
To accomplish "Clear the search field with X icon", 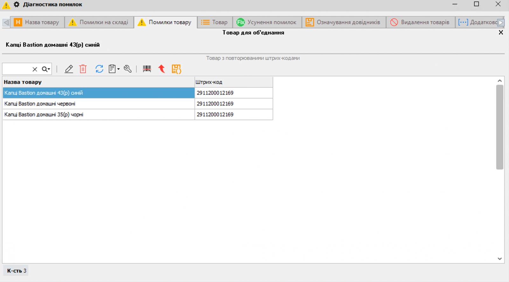I will coord(35,69).
